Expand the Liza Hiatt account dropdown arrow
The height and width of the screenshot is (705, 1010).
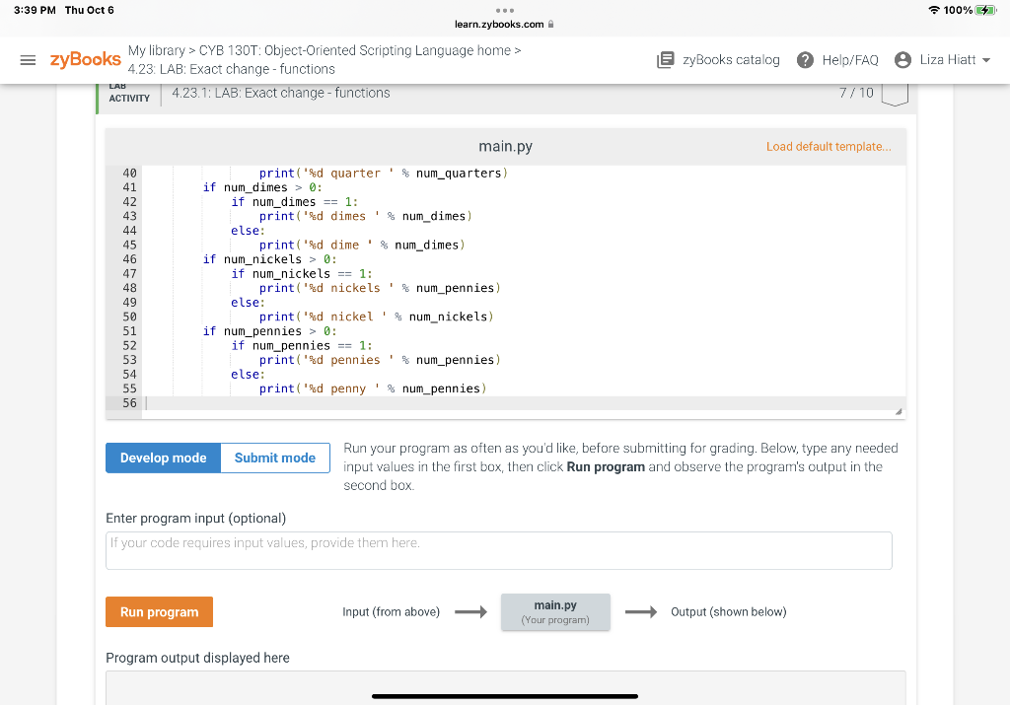(986, 60)
